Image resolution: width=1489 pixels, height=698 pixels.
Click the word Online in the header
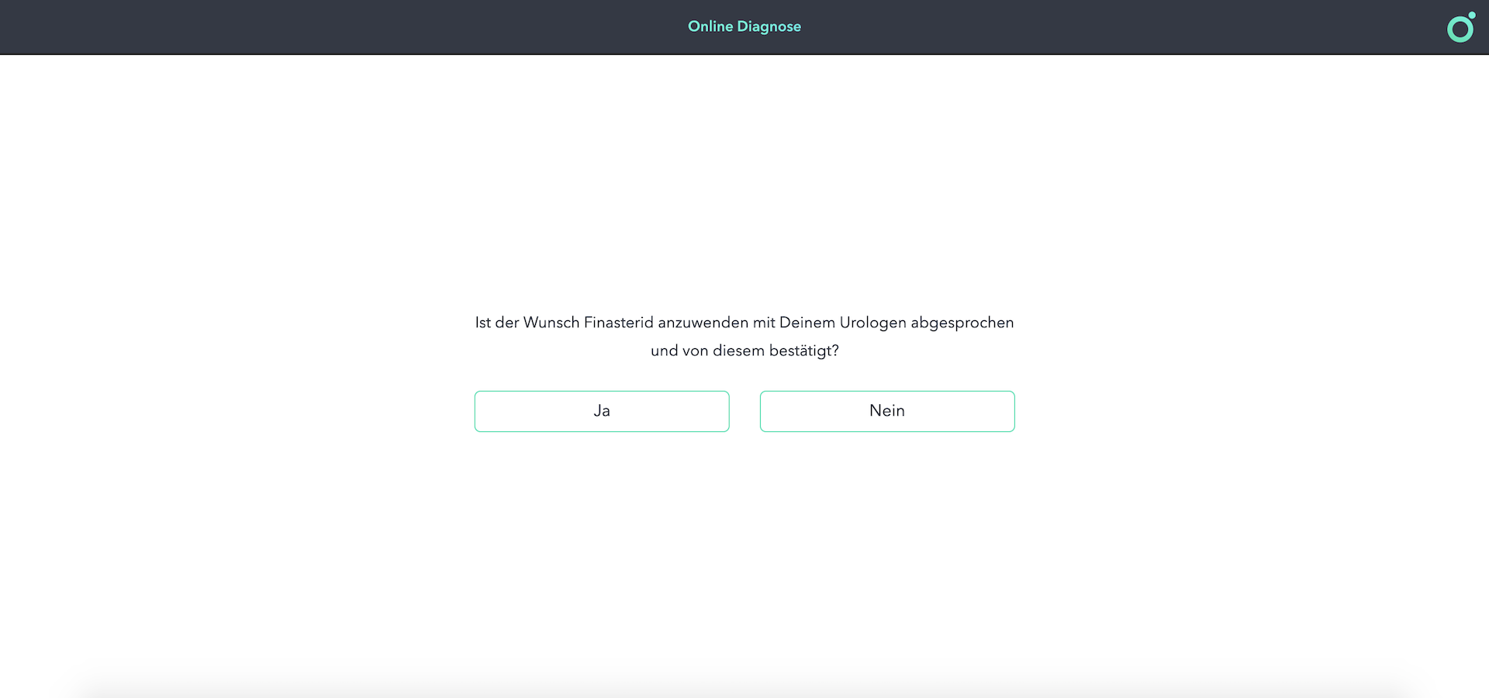(x=710, y=26)
